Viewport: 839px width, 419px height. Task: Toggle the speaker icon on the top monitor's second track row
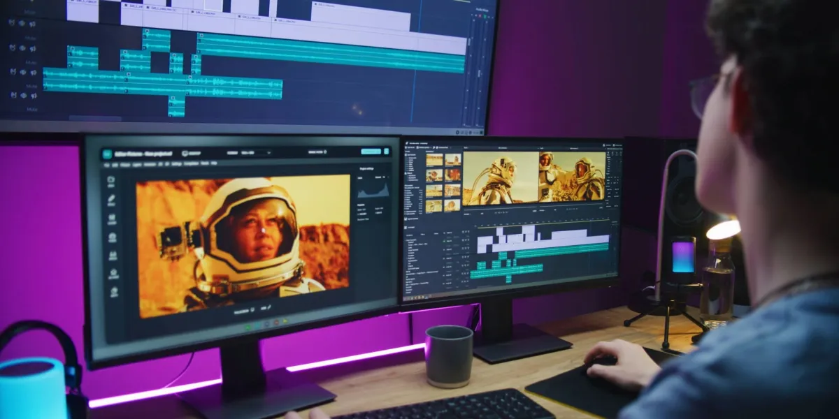(x=33, y=48)
